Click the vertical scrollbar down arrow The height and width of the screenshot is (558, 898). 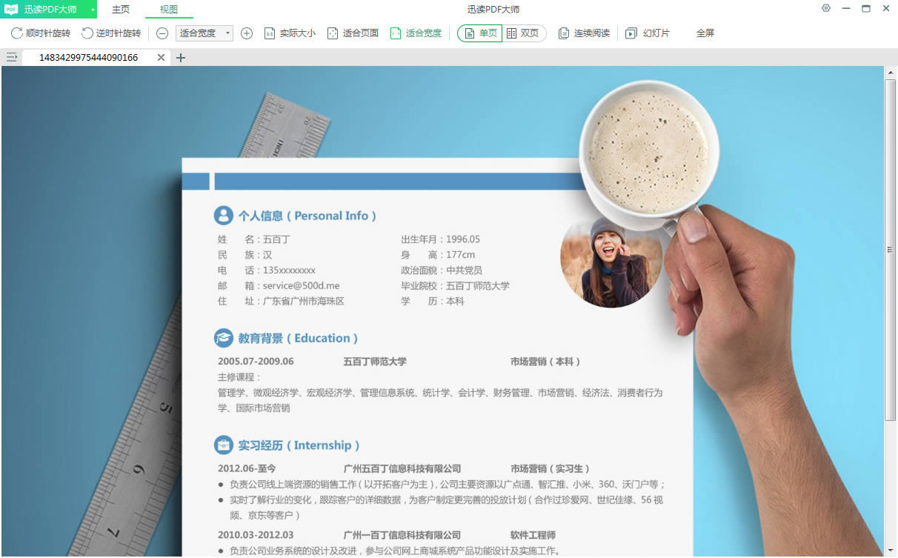coord(891,551)
